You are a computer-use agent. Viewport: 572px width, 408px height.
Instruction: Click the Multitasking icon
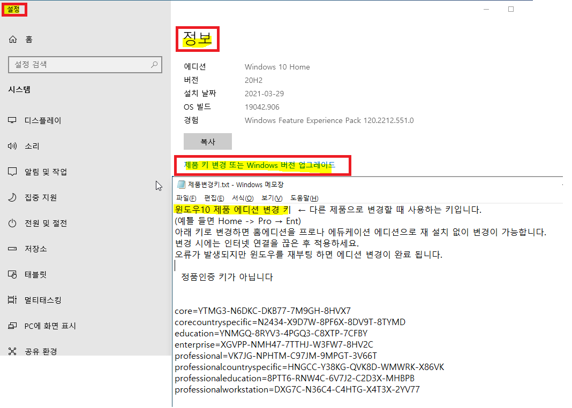tap(12, 300)
